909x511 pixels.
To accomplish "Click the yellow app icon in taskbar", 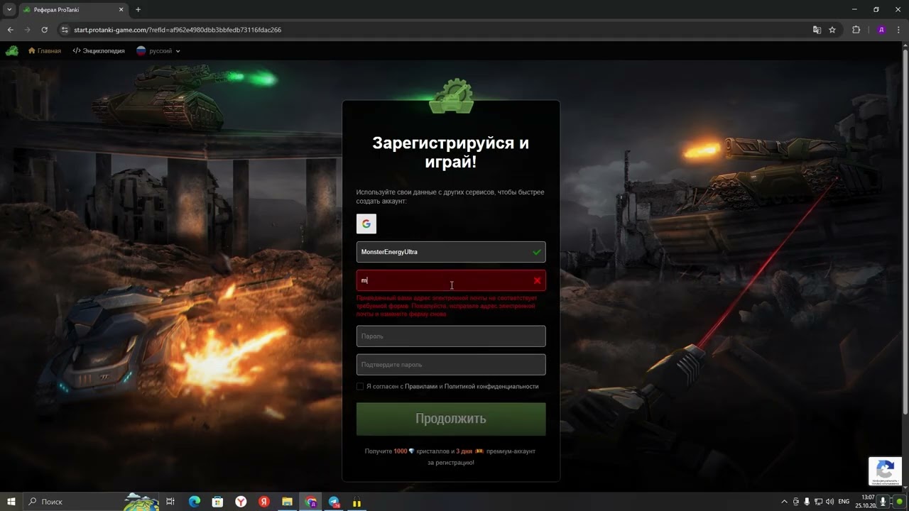I will pos(356,502).
